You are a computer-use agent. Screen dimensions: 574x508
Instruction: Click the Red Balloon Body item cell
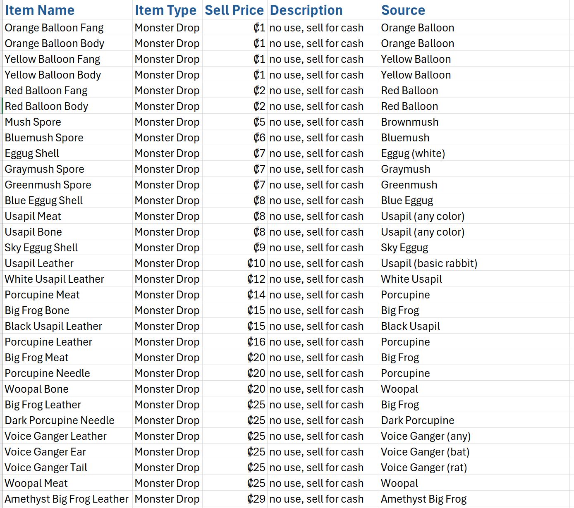[x=67, y=106]
